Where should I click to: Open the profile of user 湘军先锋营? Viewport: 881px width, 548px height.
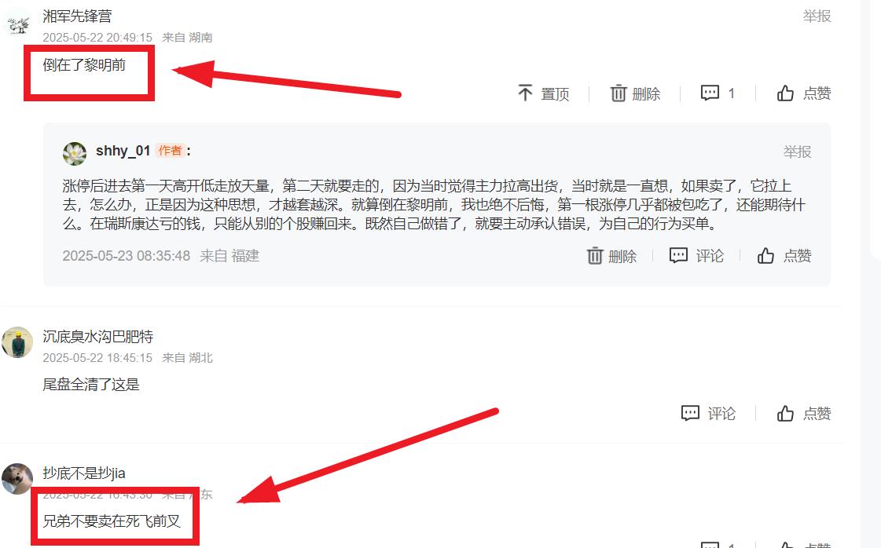tap(77, 16)
